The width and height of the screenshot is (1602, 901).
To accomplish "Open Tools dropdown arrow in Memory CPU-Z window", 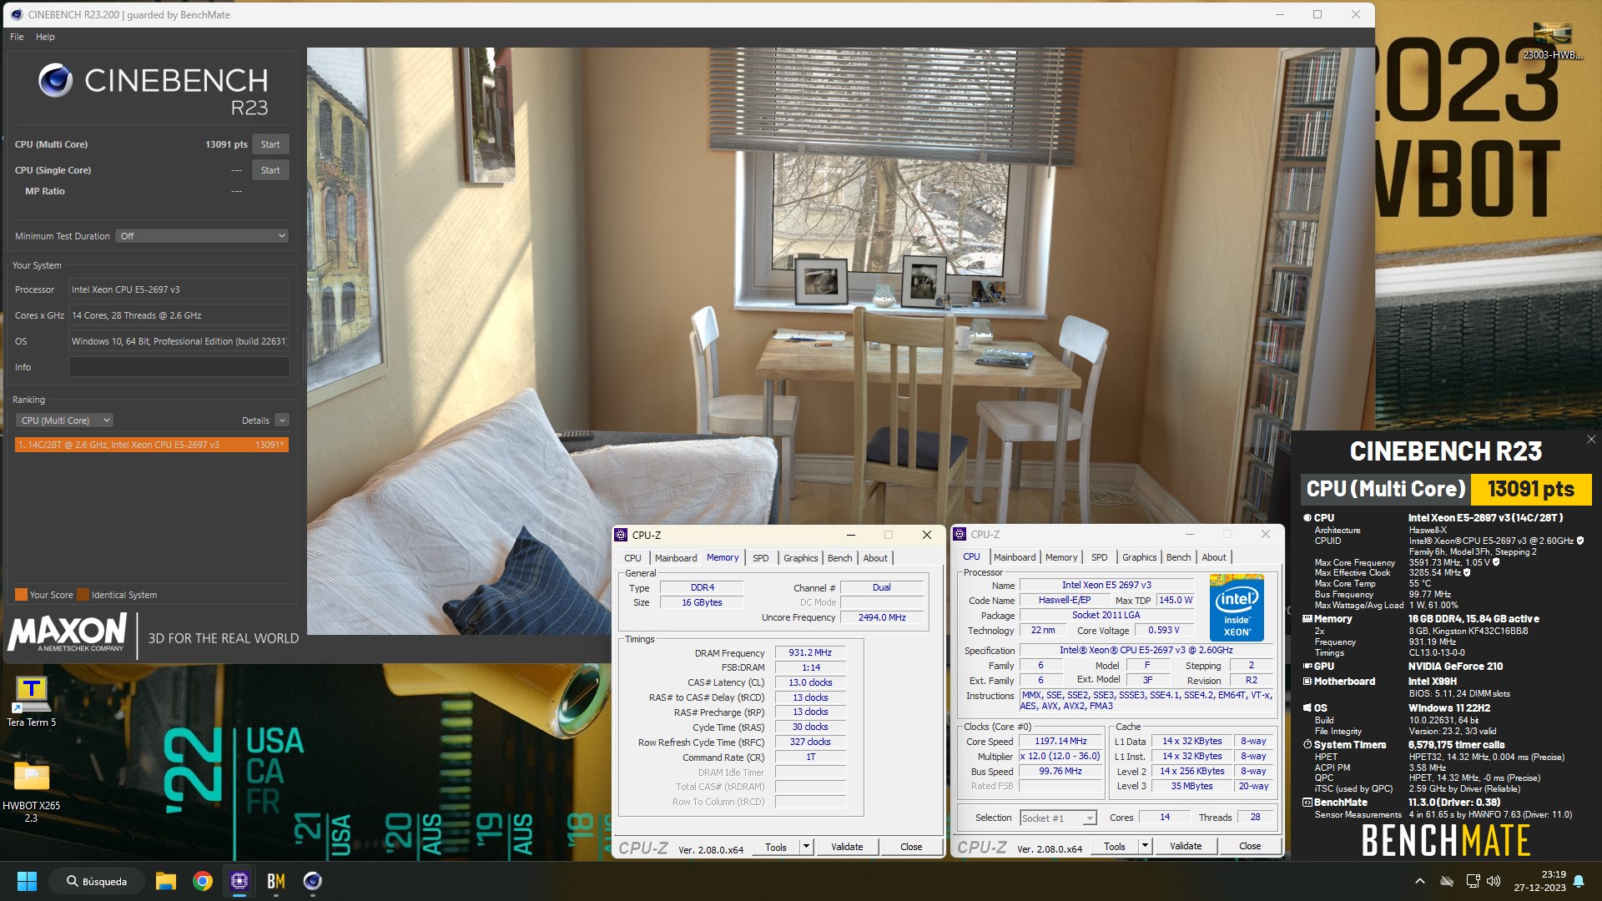I will coord(806,847).
